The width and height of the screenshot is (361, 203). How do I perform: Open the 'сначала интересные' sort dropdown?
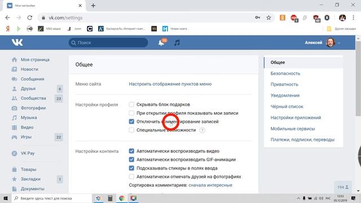210,185
